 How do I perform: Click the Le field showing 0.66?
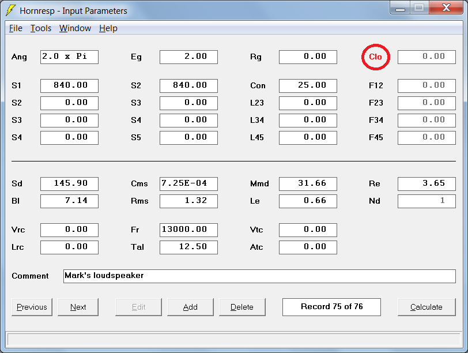point(308,201)
